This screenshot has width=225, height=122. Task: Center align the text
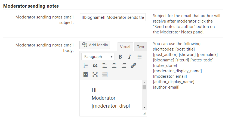click(114, 65)
